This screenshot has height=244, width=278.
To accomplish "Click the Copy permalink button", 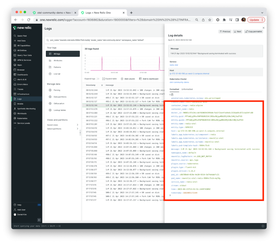I will point(253,31).
